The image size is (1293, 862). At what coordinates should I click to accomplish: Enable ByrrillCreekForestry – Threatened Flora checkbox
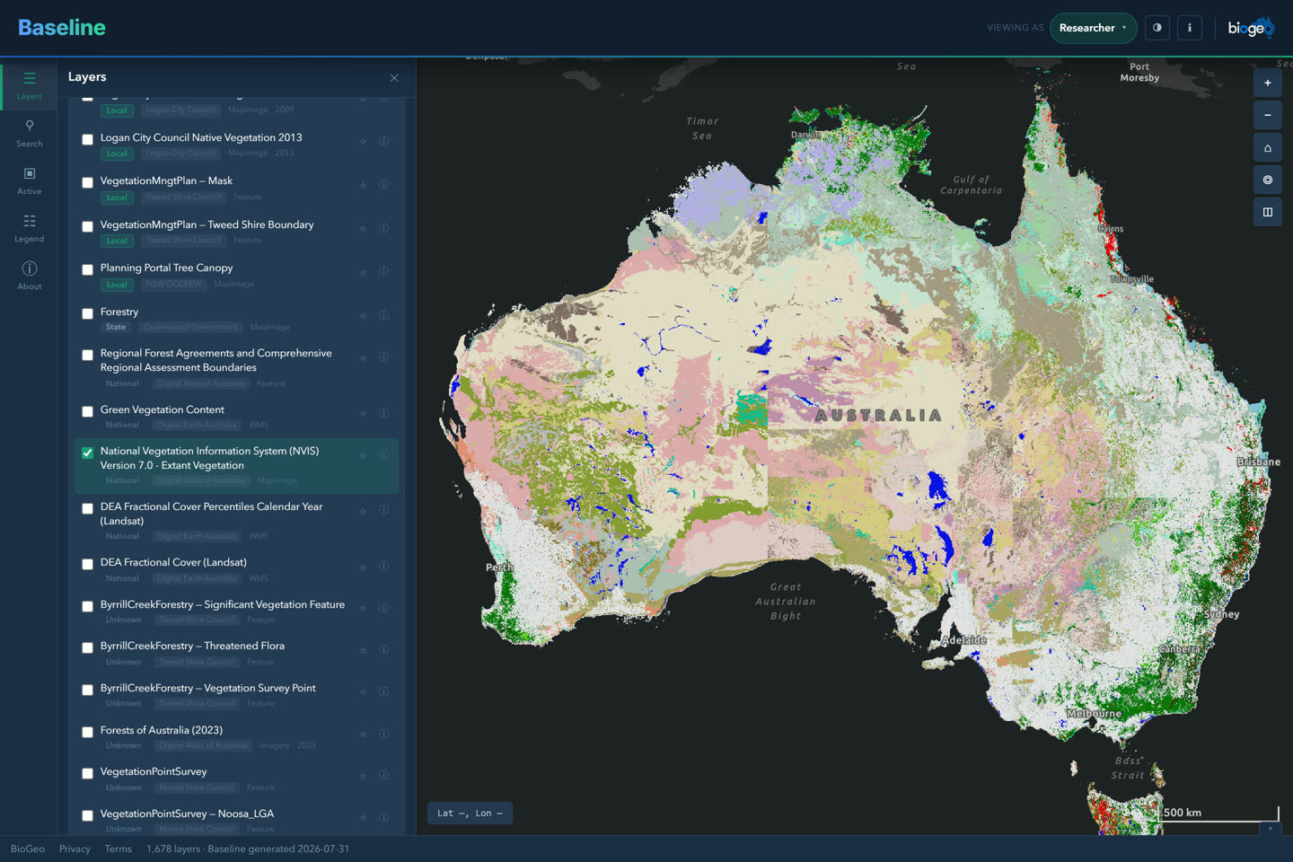[87, 647]
